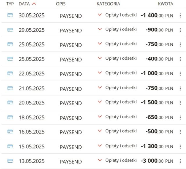Open category dropdown for -650,00 PLN transaction
186x169 pixels.
[x=100, y=117]
